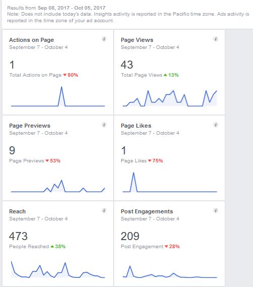The image size is (253, 287).
Task: Click the Sep 08, 2017 - Oct 05, 2017 date range
Action: (71, 8)
